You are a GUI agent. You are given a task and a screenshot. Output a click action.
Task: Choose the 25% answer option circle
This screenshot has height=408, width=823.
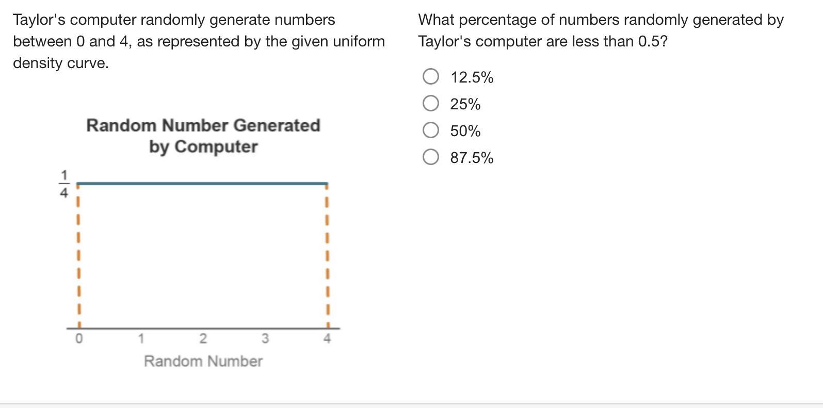431,104
